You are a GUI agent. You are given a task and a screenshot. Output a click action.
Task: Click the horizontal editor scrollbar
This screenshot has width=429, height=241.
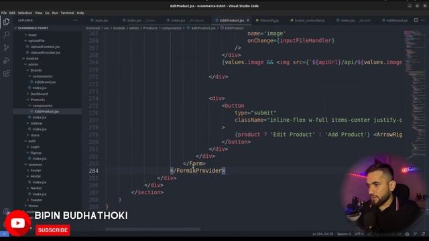(153, 229)
